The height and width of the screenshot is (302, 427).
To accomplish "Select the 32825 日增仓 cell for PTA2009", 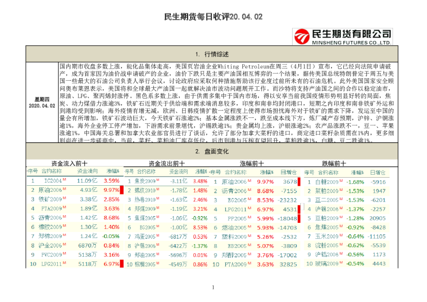I will [288, 263].
